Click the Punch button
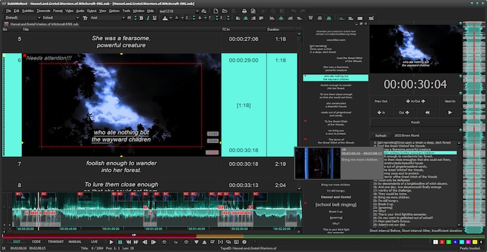This screenshot has height=252, width=487. coord(415,123)
